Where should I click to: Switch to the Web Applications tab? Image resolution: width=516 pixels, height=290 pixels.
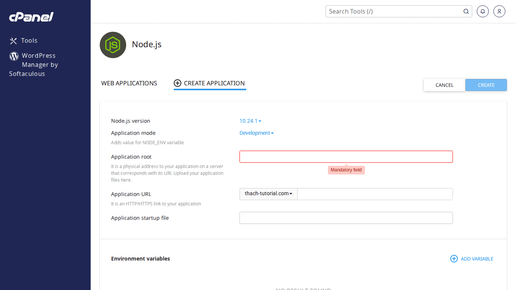pyautogui.click(x=129, y=83)
